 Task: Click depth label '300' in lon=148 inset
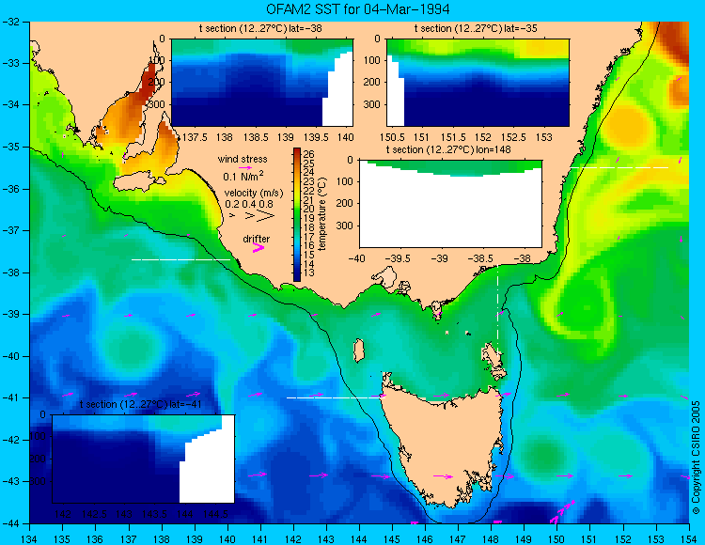pos(347,226)
